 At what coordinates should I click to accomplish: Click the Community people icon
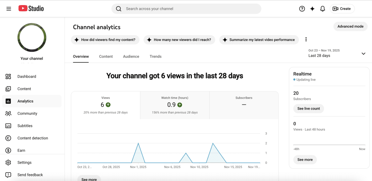8,114
